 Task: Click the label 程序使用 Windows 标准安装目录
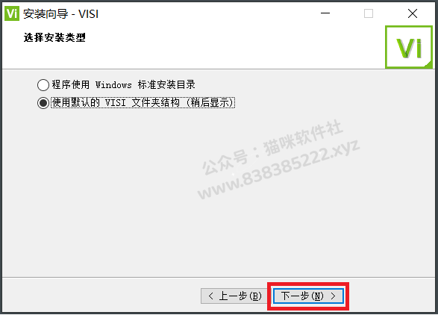tap(123, 84)
